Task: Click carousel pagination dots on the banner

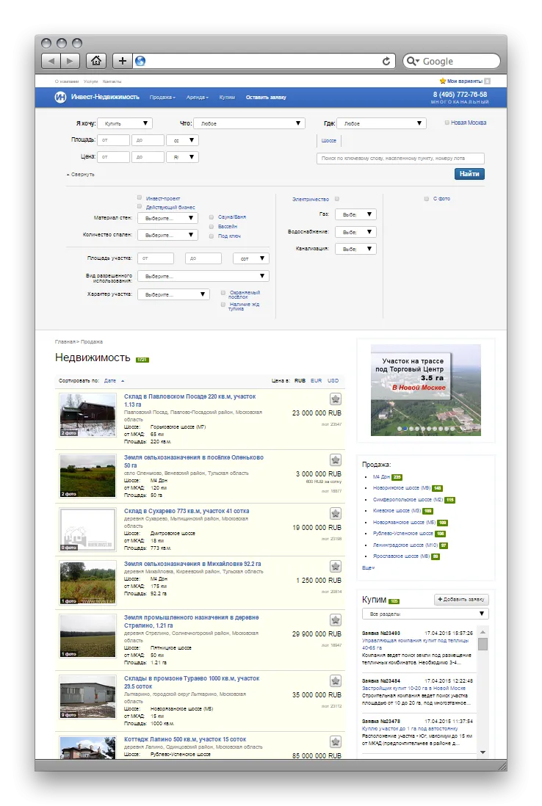Action: [426, 428]
